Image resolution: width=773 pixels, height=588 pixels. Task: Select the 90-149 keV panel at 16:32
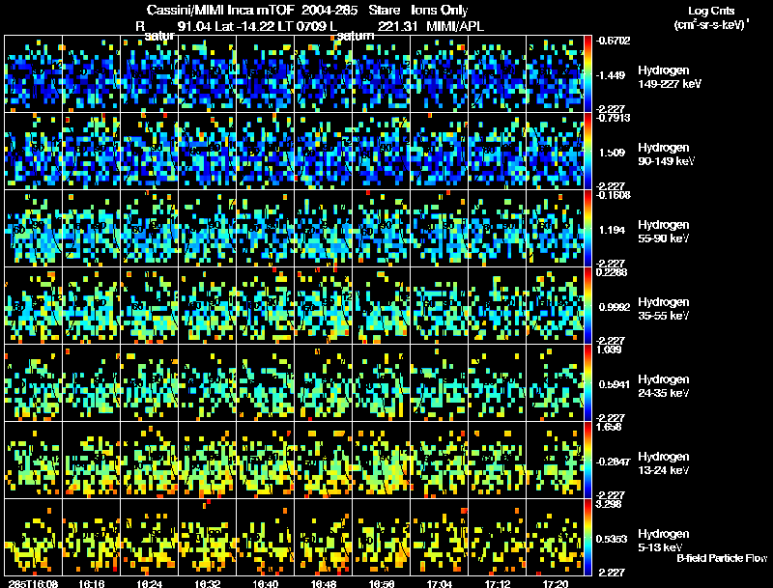(207, 152)
